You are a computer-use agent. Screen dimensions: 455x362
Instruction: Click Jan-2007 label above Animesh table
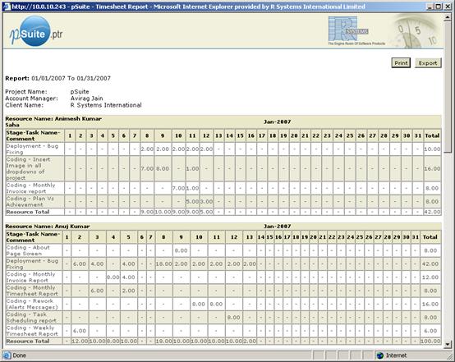click(x=277, y=121)
